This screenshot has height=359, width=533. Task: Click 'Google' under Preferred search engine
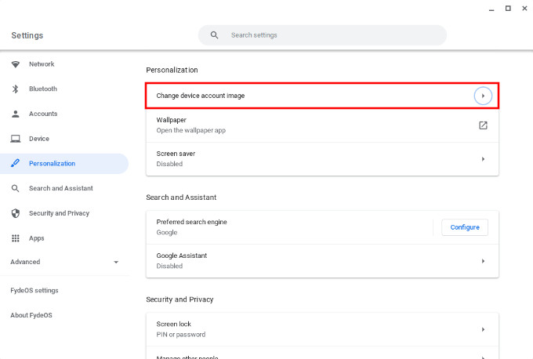(167, 233)
